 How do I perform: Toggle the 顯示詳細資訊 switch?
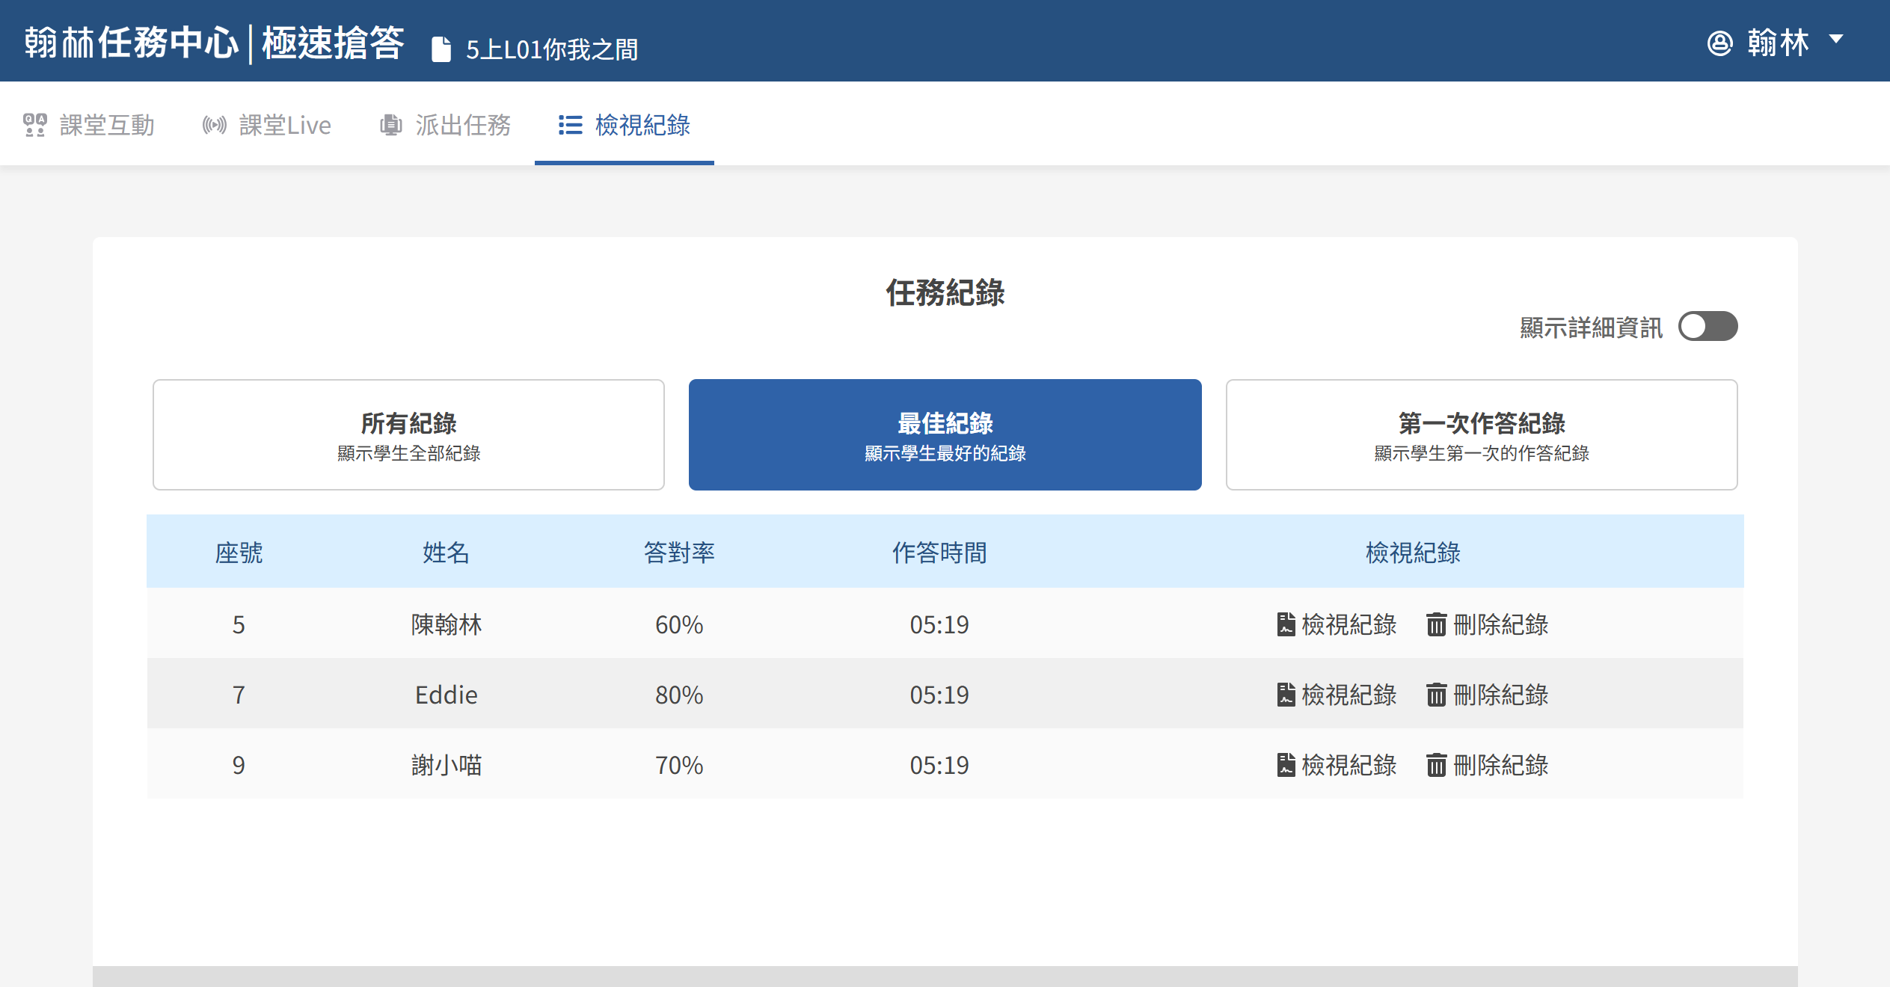coord(1707,327)
